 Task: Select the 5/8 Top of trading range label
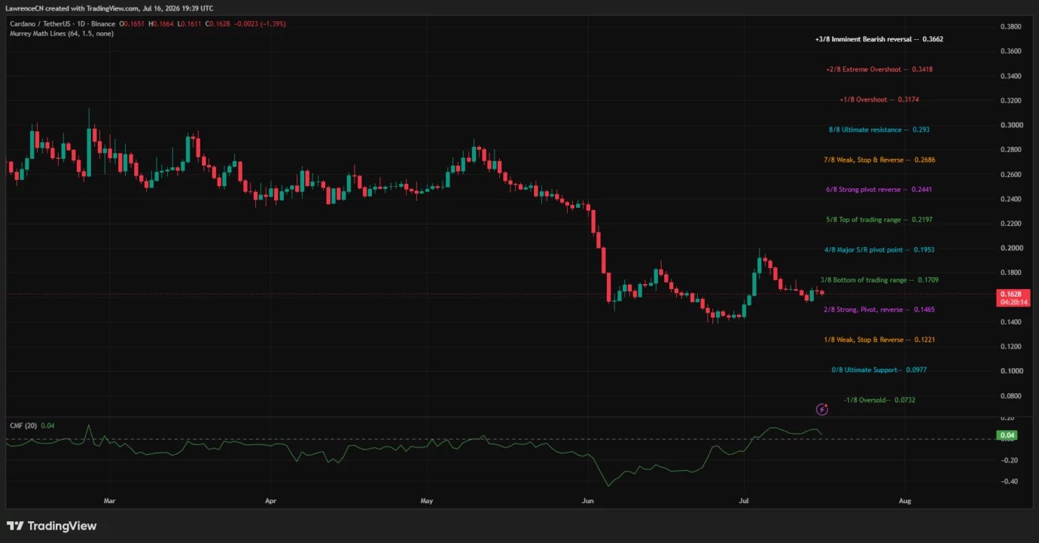[879, 220]
